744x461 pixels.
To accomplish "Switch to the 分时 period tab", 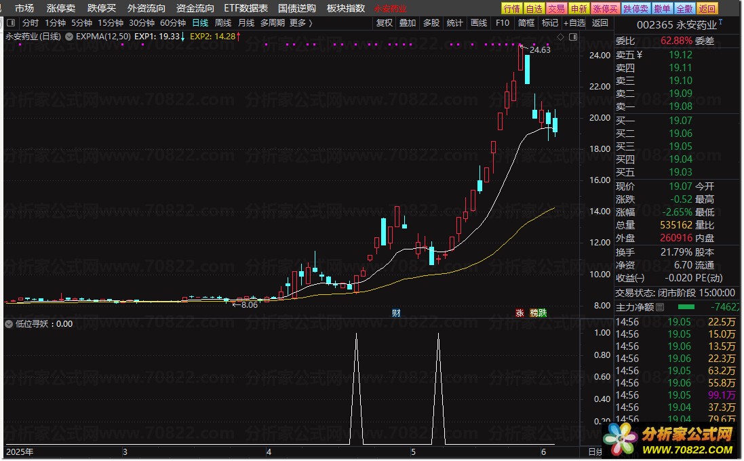I will [x=31, y=23].
